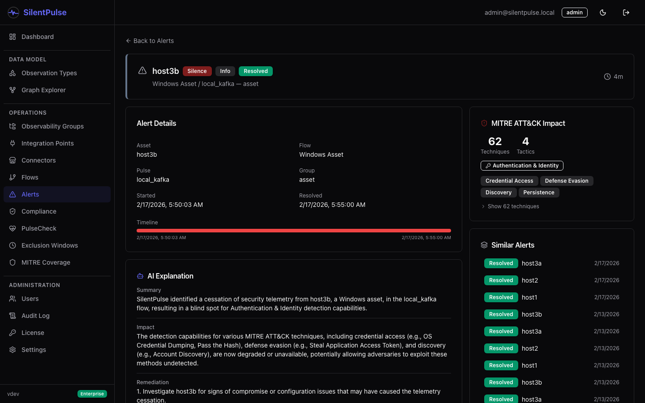Viewport: 645px width, 403px height.
Task: Click the Defense Evasion tactic tag
Action: coord(567,181)
